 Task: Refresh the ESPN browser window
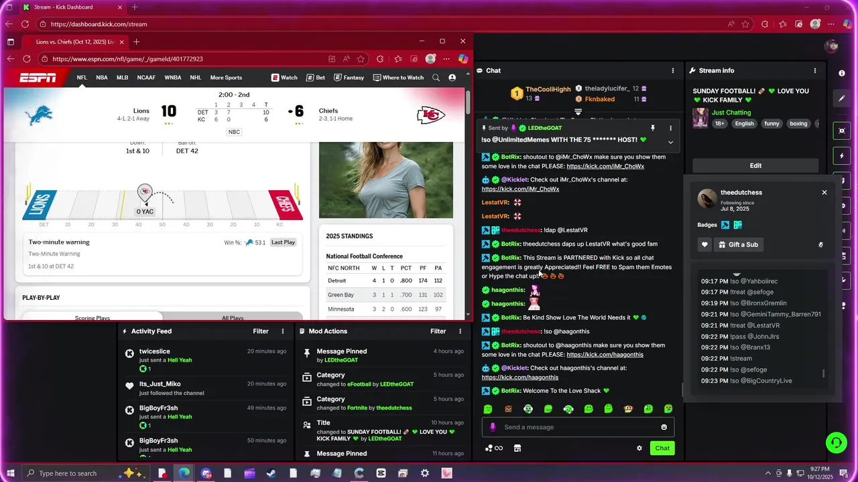point(27,59)
